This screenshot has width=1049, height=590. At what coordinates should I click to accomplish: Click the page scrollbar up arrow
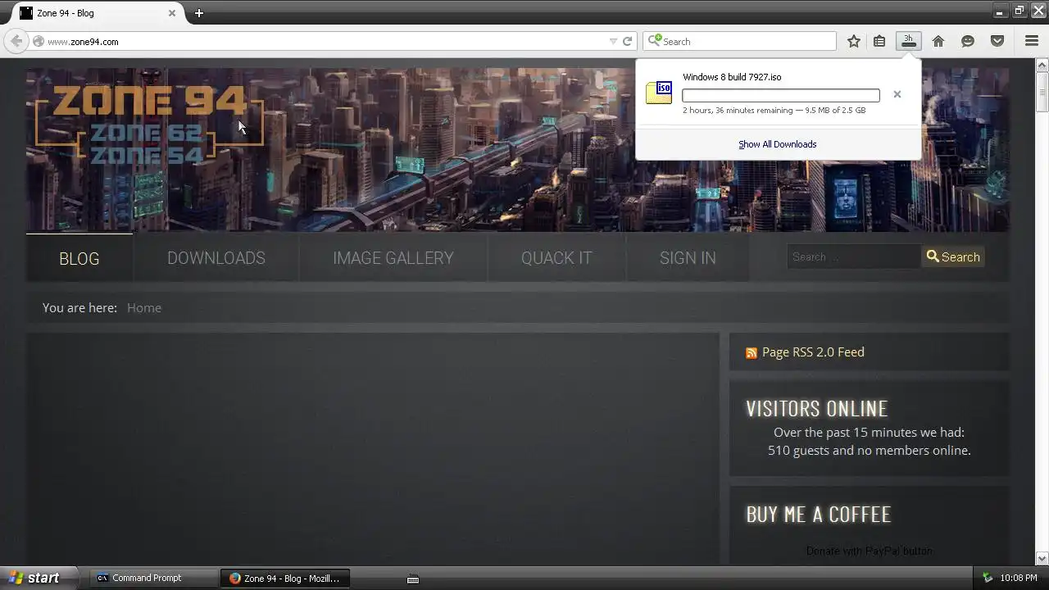coord(1042,65)
